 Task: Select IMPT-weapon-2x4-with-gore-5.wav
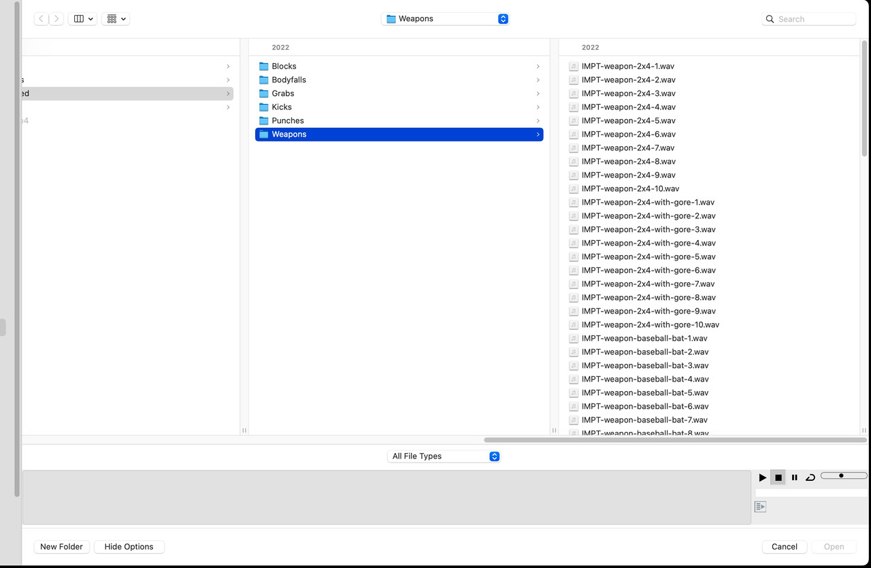click(x=648, y=256)
